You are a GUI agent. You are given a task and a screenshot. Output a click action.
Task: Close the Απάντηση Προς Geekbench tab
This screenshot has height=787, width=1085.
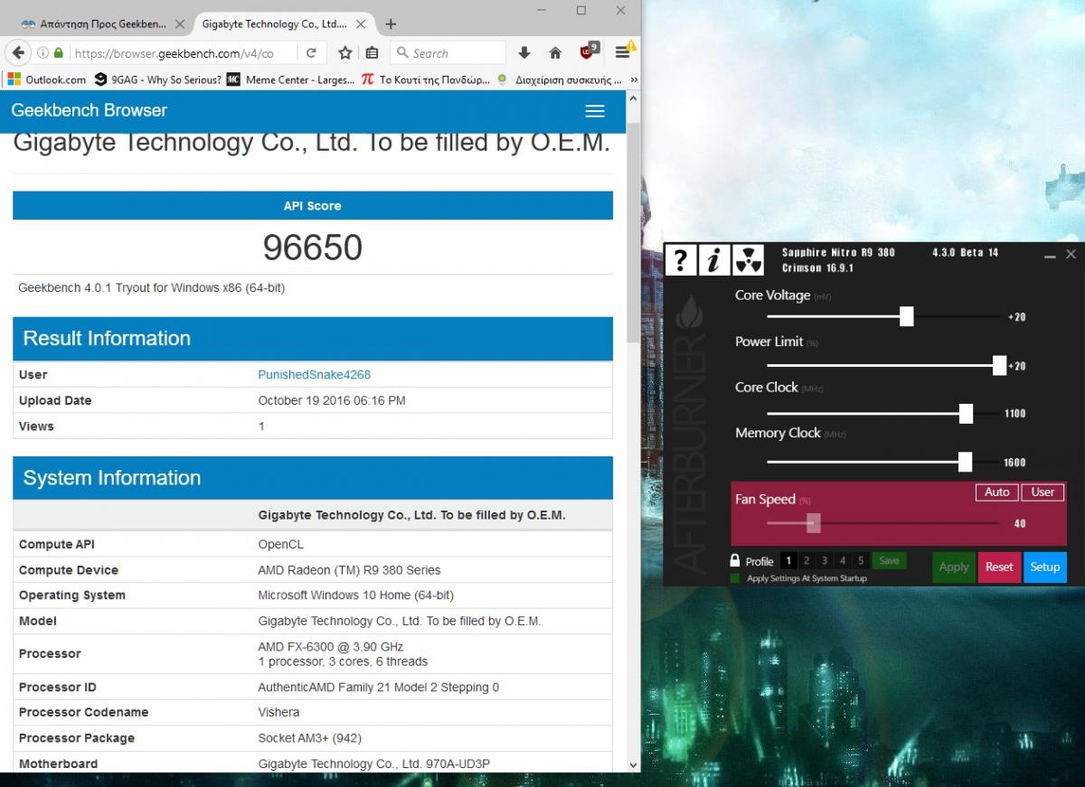[x=180, y=23]
